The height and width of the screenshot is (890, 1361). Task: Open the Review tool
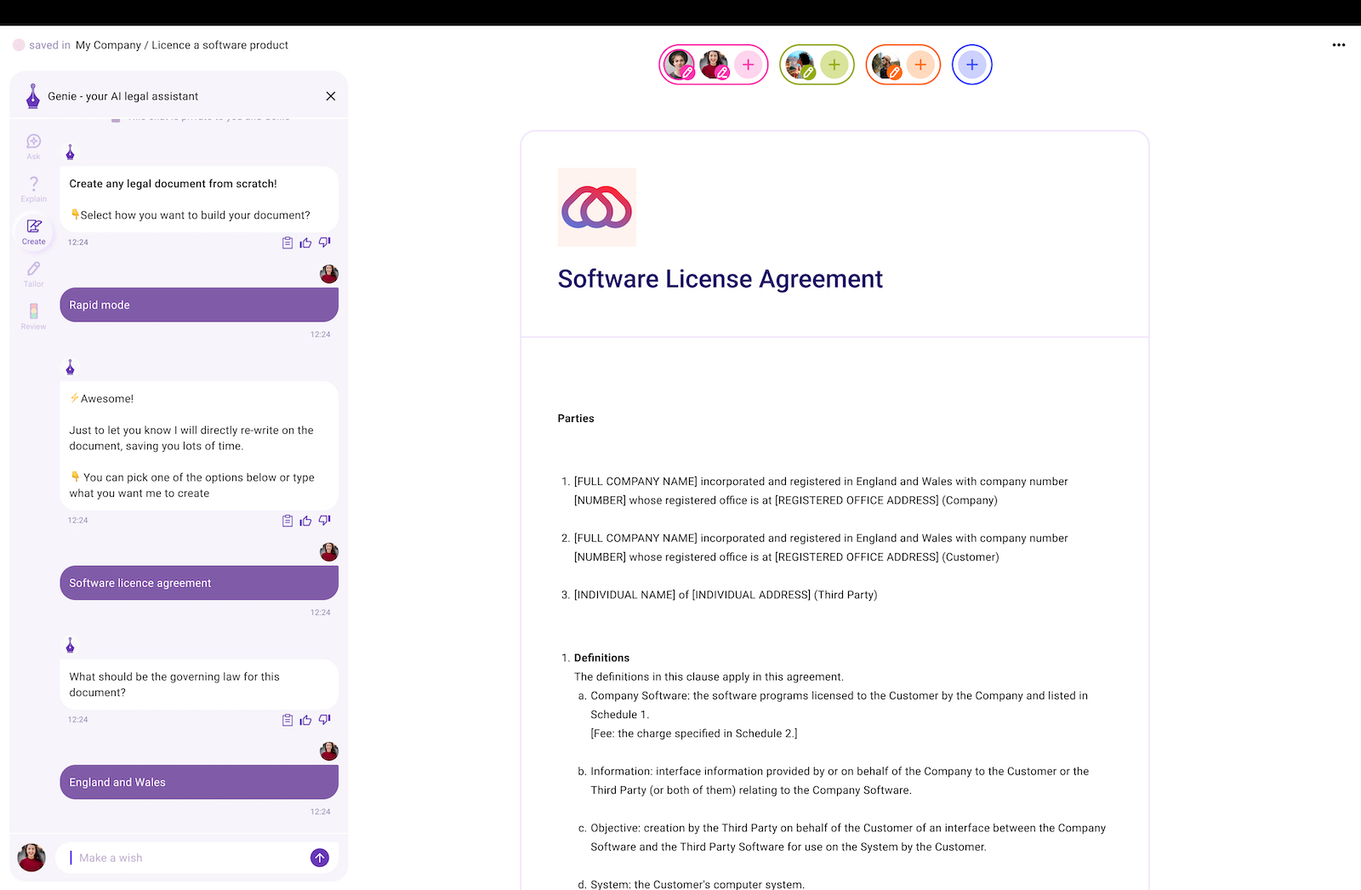[x=33, y=316]
